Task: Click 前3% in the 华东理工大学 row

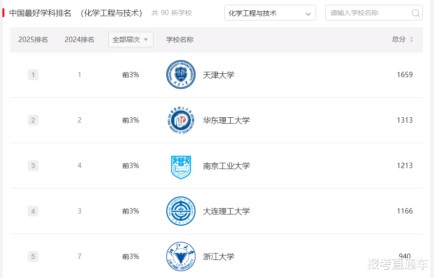Action: pos(131,120)
